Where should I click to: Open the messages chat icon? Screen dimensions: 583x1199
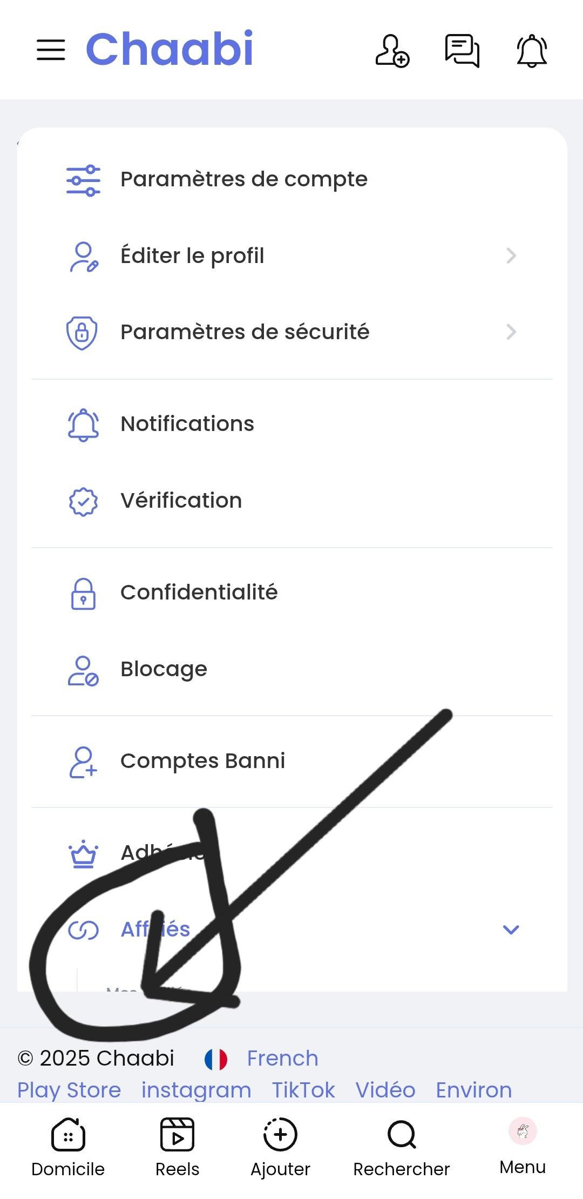pos(462,51)
